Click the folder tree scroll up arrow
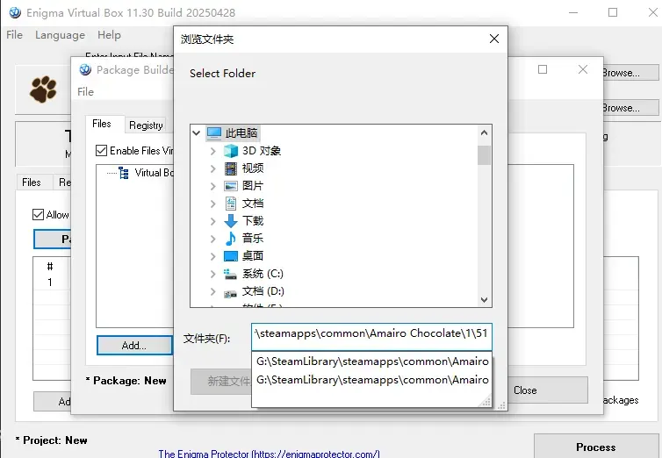 485,132
